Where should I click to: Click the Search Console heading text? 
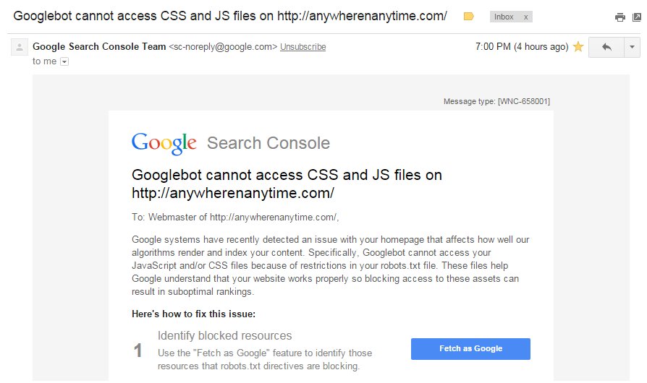[x=268, y=143]
